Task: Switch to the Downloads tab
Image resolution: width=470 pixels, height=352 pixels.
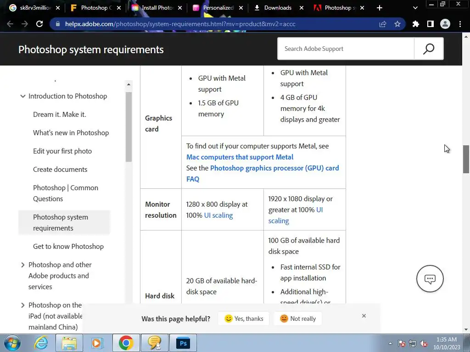Action: [278, 8]
